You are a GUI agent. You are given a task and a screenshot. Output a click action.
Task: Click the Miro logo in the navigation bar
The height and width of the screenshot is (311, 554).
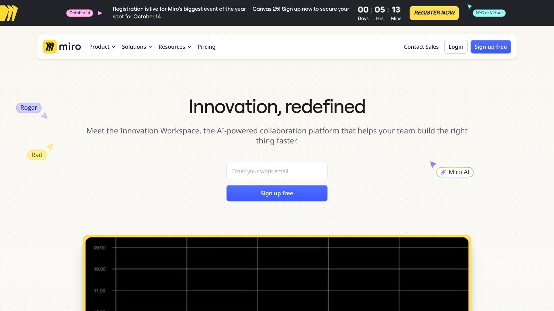click(62, 47)
